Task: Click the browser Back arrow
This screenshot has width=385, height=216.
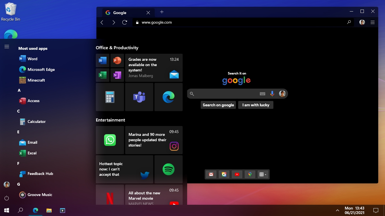Action: (x=102, y=22)
